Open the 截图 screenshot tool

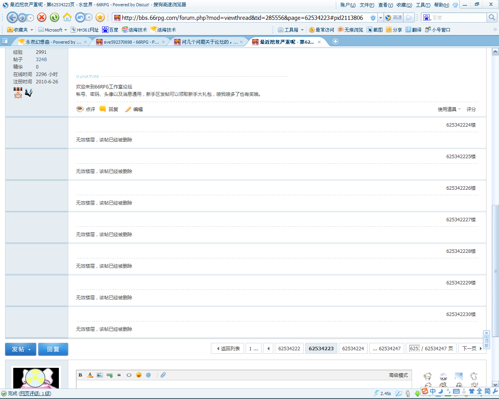(x=374, y=30)
